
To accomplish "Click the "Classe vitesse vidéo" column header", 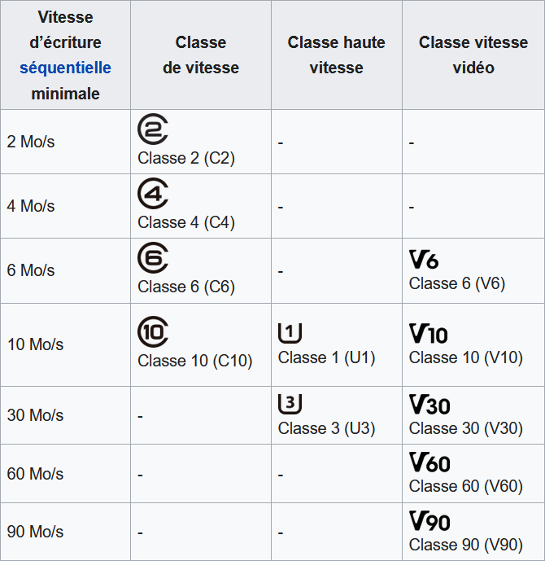I will coord(473,55).
